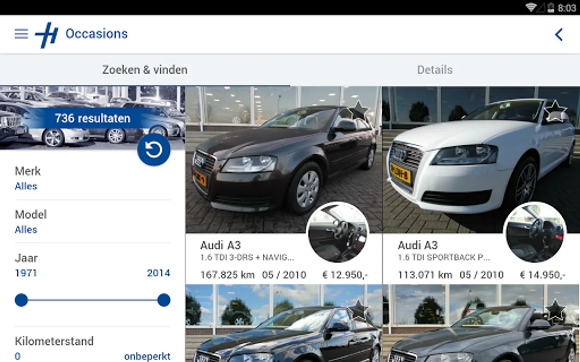Open the dark blue car photo at bottom left
Screen dimensions: 580x362
coord(284,323)
